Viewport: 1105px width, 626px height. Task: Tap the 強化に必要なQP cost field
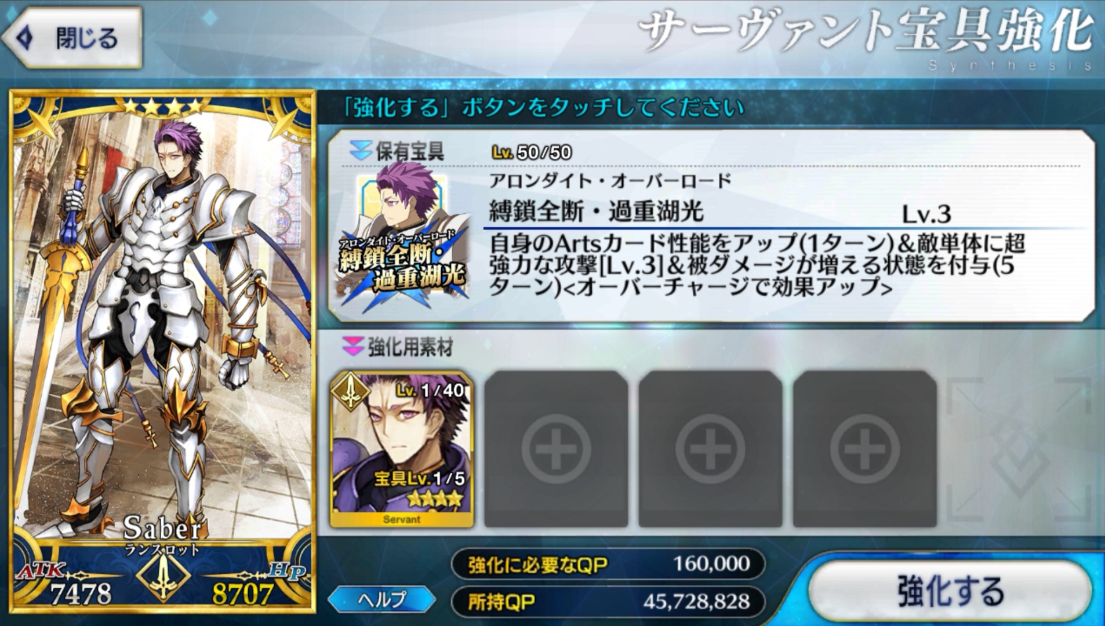pyautogui.click(x=608, y=564)
